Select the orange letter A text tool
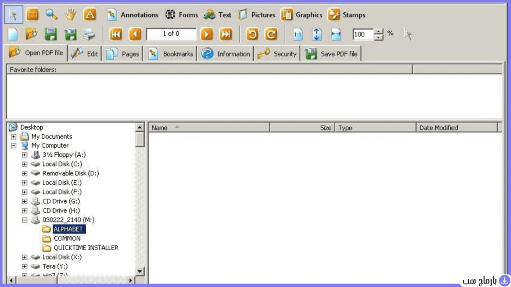The height and width of the screenshot is (287, 511). click(x=90, y=14)
